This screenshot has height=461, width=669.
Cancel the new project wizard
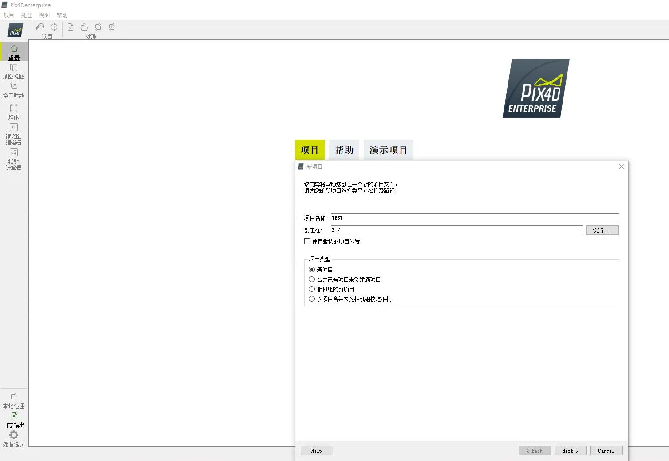pyautogui.click(x=606, y=451)
